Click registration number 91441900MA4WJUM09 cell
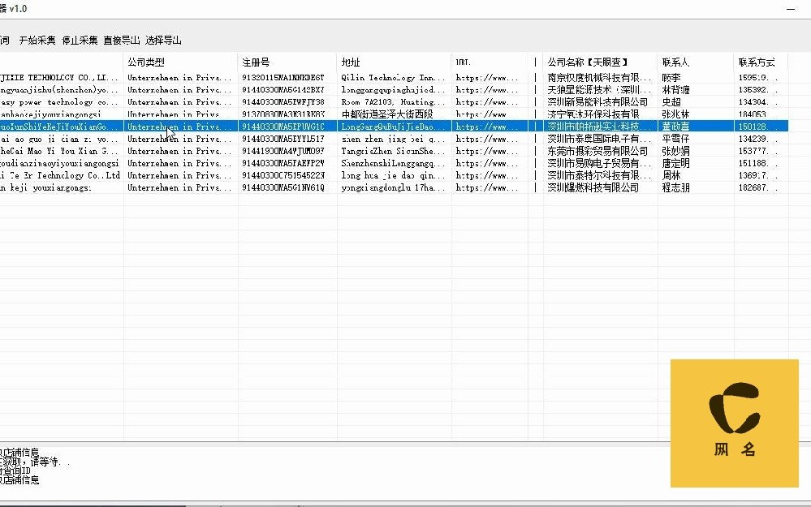 click(283, 151)
